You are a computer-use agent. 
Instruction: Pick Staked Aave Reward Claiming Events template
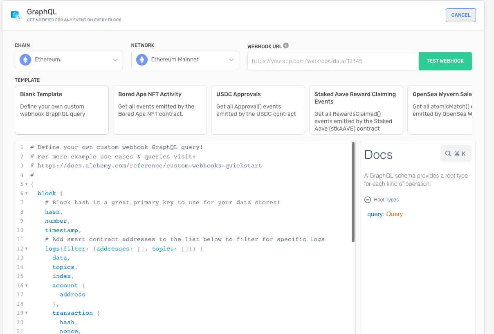click(356, 110)
